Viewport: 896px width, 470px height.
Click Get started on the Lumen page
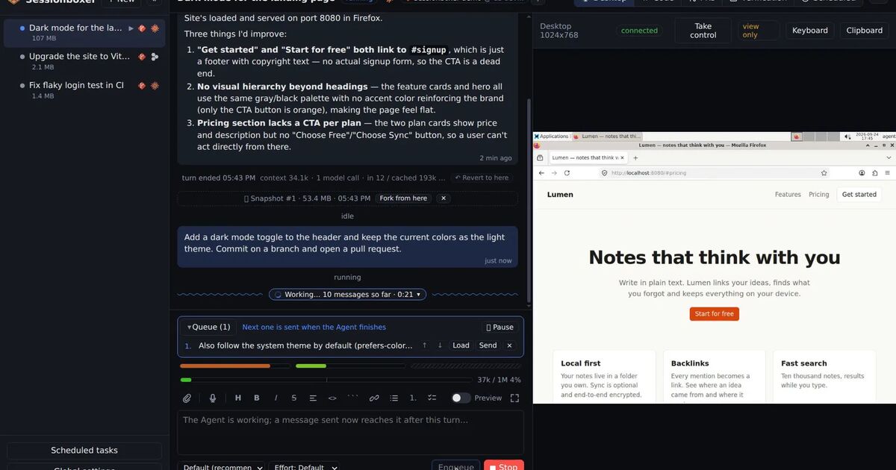coord(859,194)
